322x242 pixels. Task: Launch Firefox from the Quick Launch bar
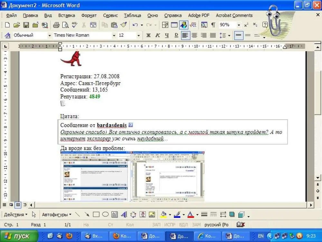click(x=69, y=236)
